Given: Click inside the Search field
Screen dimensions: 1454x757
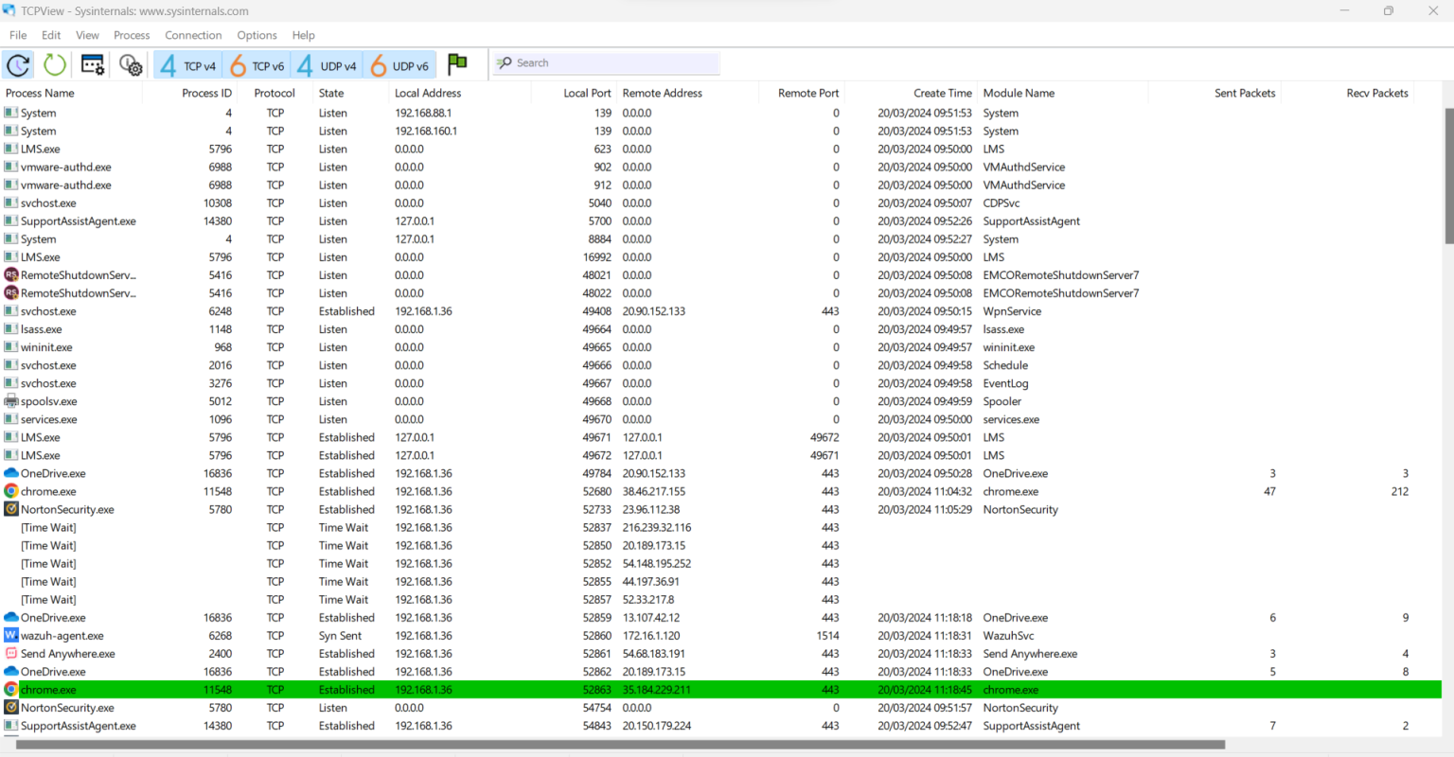Looking at the screenshot, I should pos(606,62).
